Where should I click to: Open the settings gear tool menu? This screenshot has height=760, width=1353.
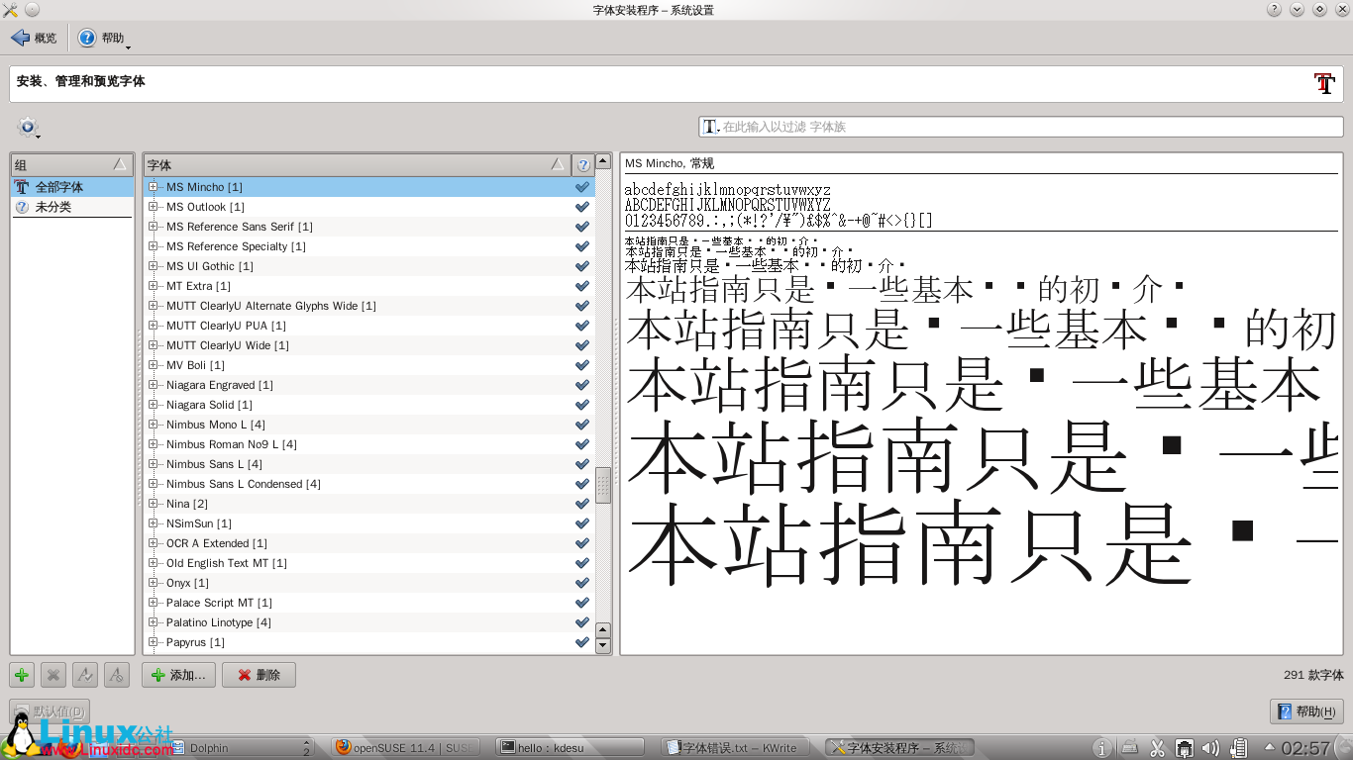(27, 127)
